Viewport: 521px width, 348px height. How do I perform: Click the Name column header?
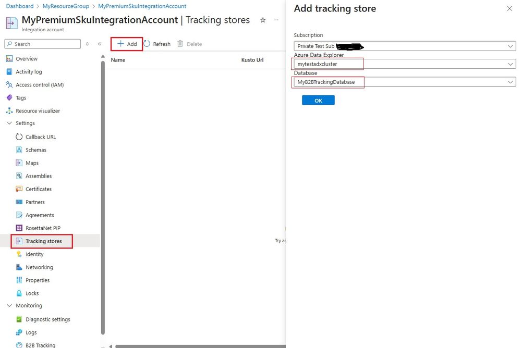pos(118,60)
